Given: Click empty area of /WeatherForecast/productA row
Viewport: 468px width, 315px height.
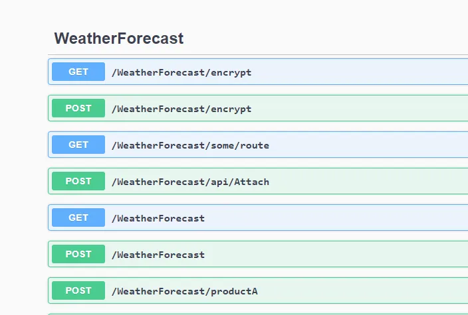Looking at the screenshot, I should point(366,290).
